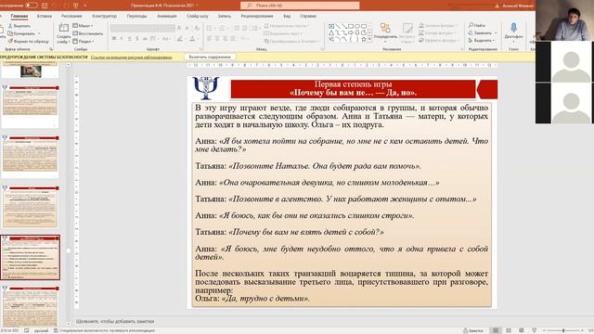Select the rectangle shape in shapes gallery
Screen dimensions: 594x334
click(351, 26)
